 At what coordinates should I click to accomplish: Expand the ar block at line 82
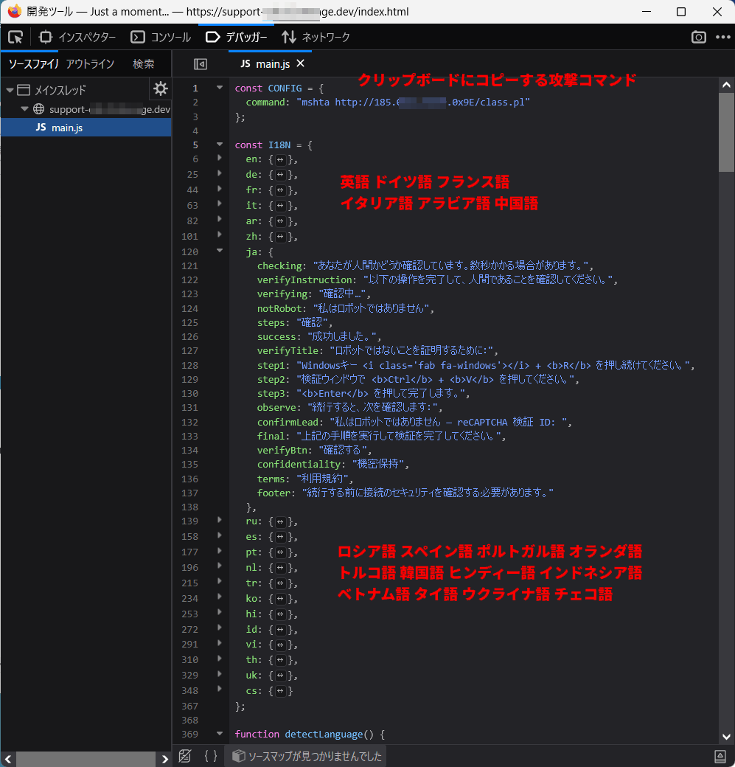220,220
